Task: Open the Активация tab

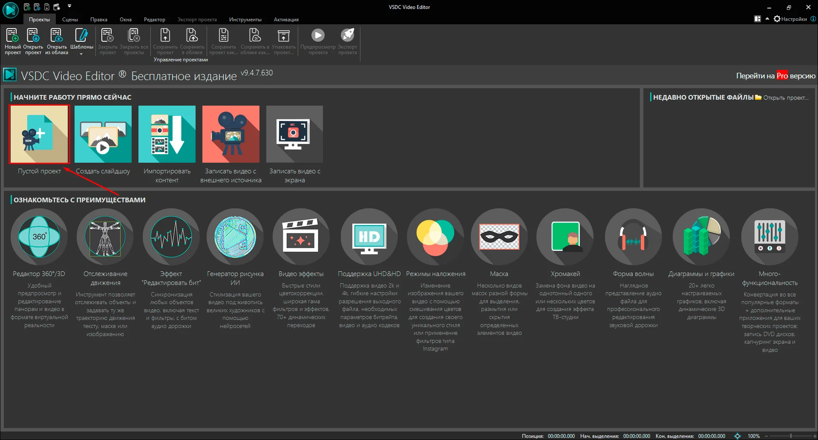Action: point(286,20)
